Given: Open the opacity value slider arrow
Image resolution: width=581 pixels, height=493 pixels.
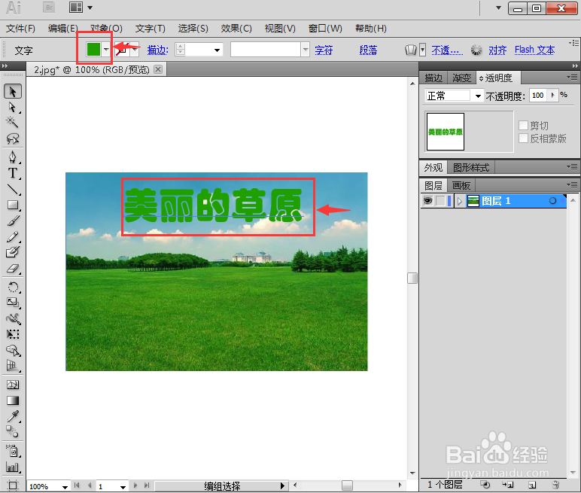Looking at the screenshot, I should click(x=553, y=96).
